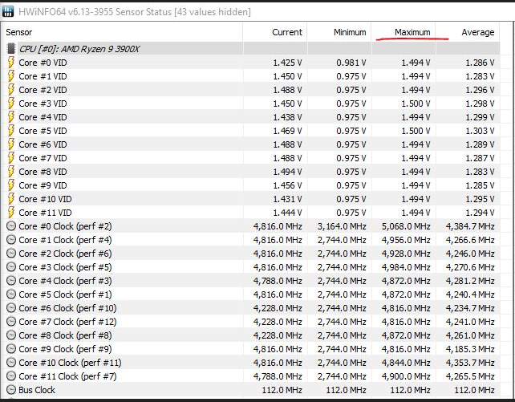Select the Core #5 VID sensor row label
The height and width of the screenshot is (402, 515).
[x=43, y=131]
